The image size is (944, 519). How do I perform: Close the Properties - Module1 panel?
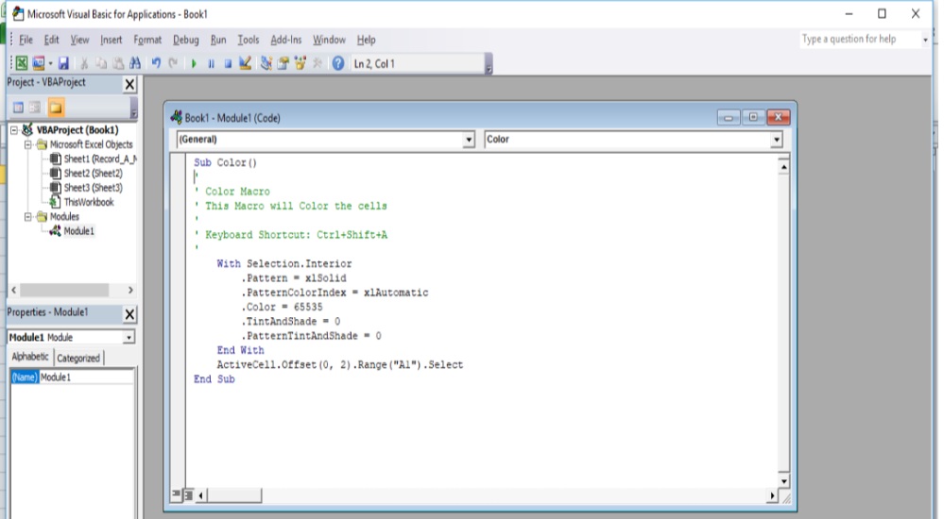tap(129, 314)
